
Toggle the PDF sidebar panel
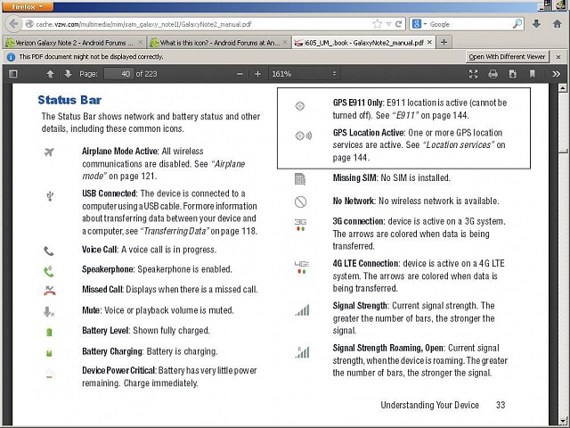pos(13,74)
